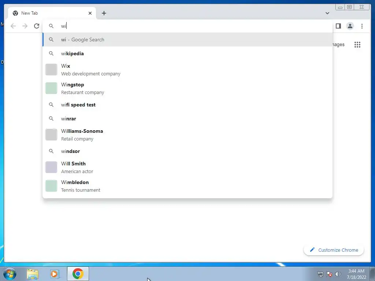Click the magnifier icon beside winrar
The width and height of the screenshot is (375, 281).
(x=51, y=119)
